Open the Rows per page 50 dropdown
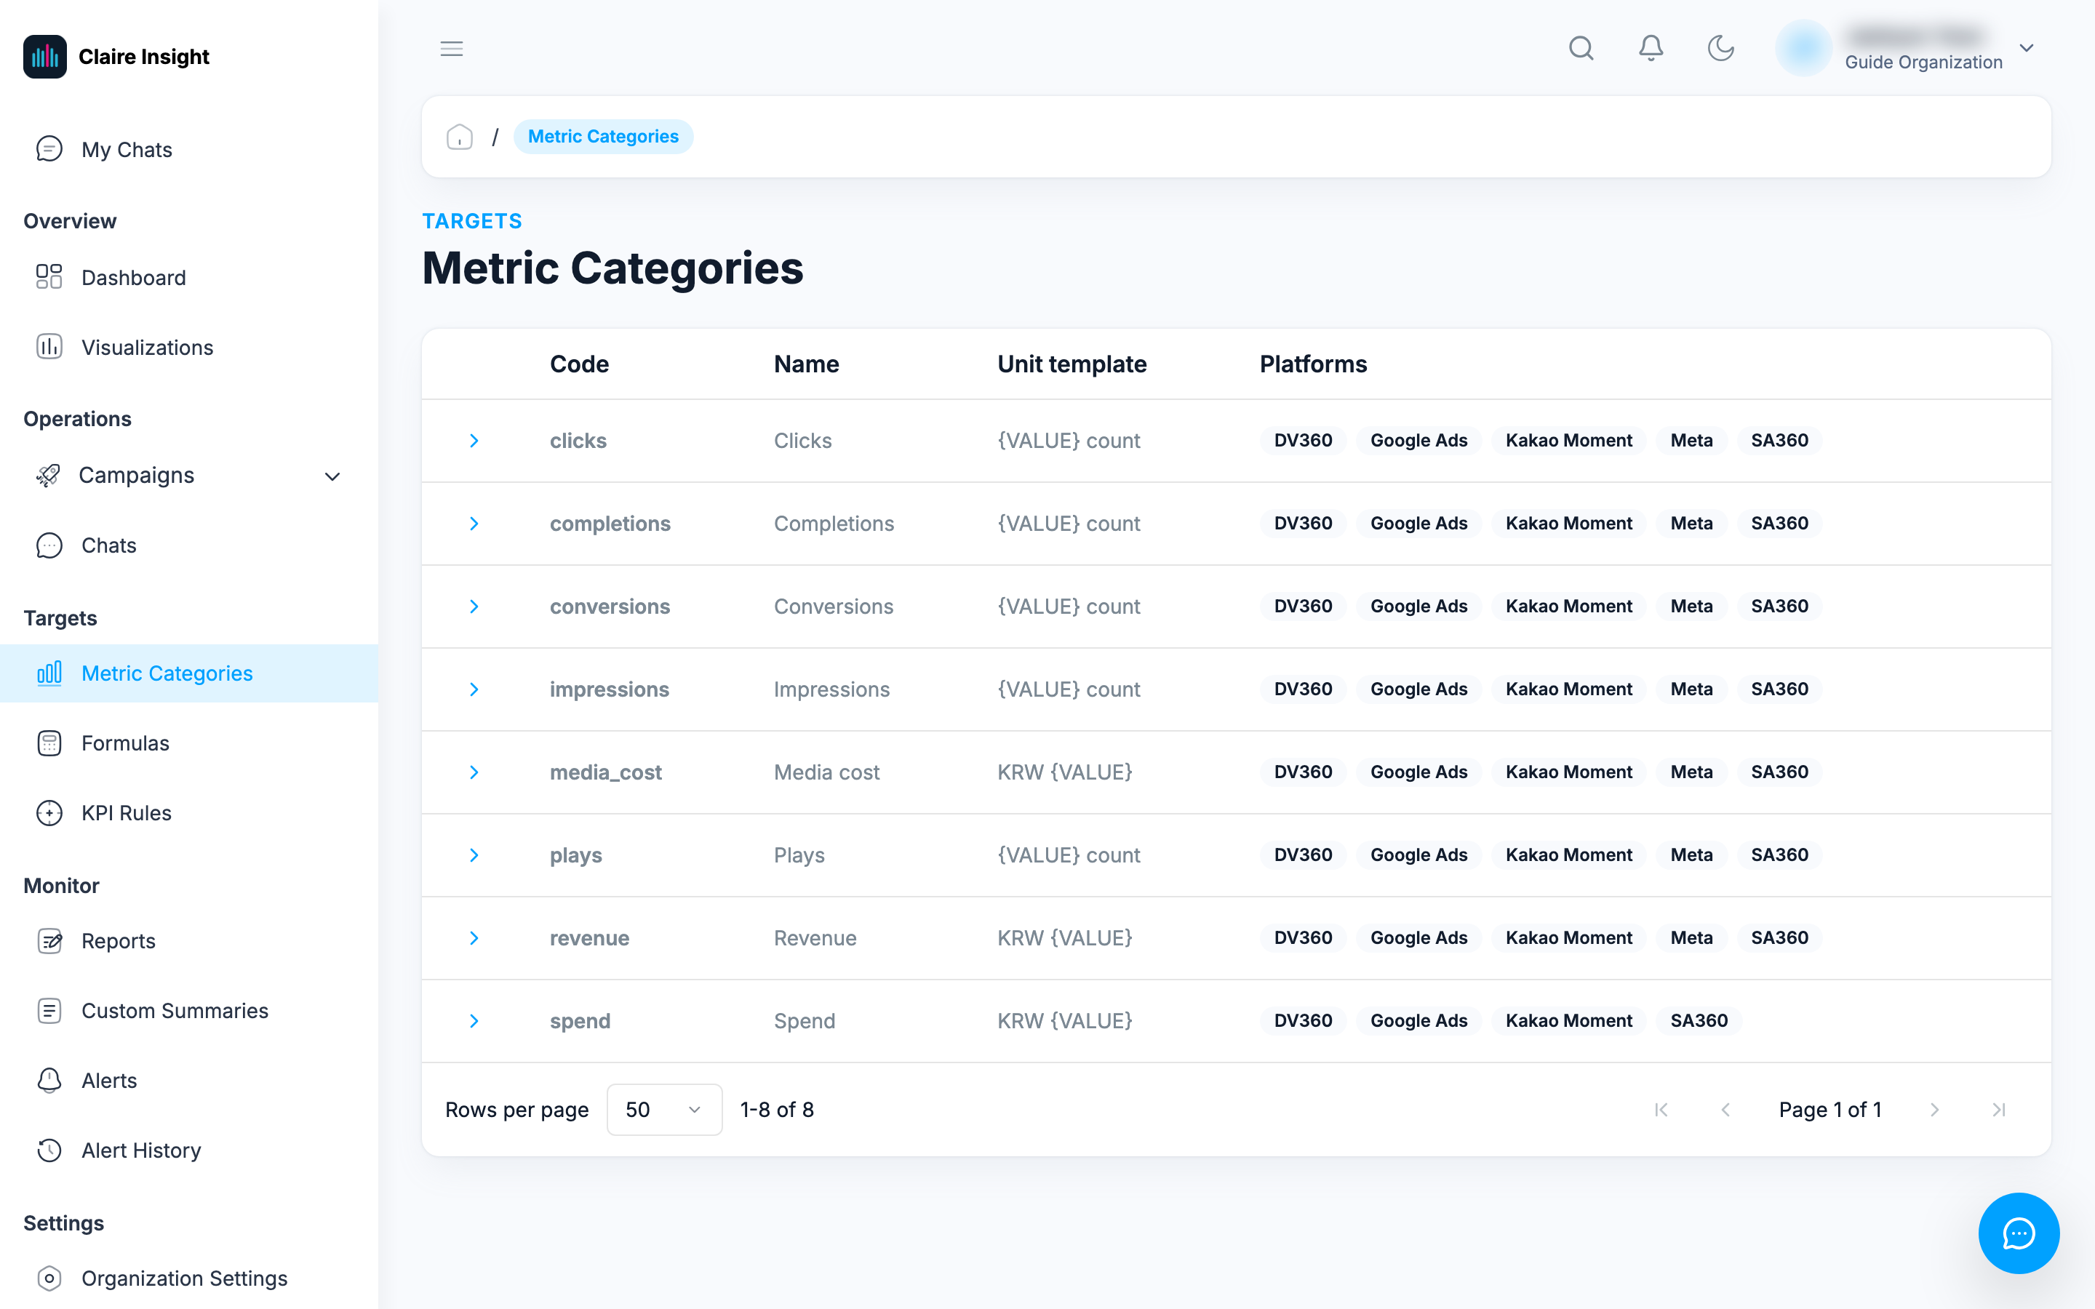Screen dimensions: 2095x1309 pos(664,1110)
